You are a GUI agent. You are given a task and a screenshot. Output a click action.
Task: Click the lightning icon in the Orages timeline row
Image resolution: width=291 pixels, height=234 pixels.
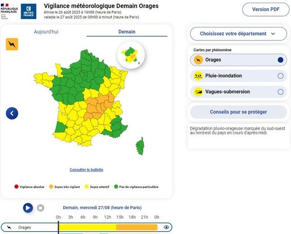9,227
